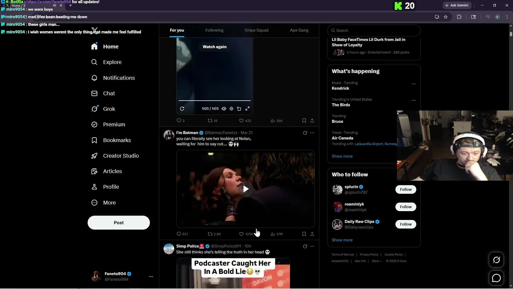Switch to the For you tab
Screen dimensions: 513x289
(177, 31)
